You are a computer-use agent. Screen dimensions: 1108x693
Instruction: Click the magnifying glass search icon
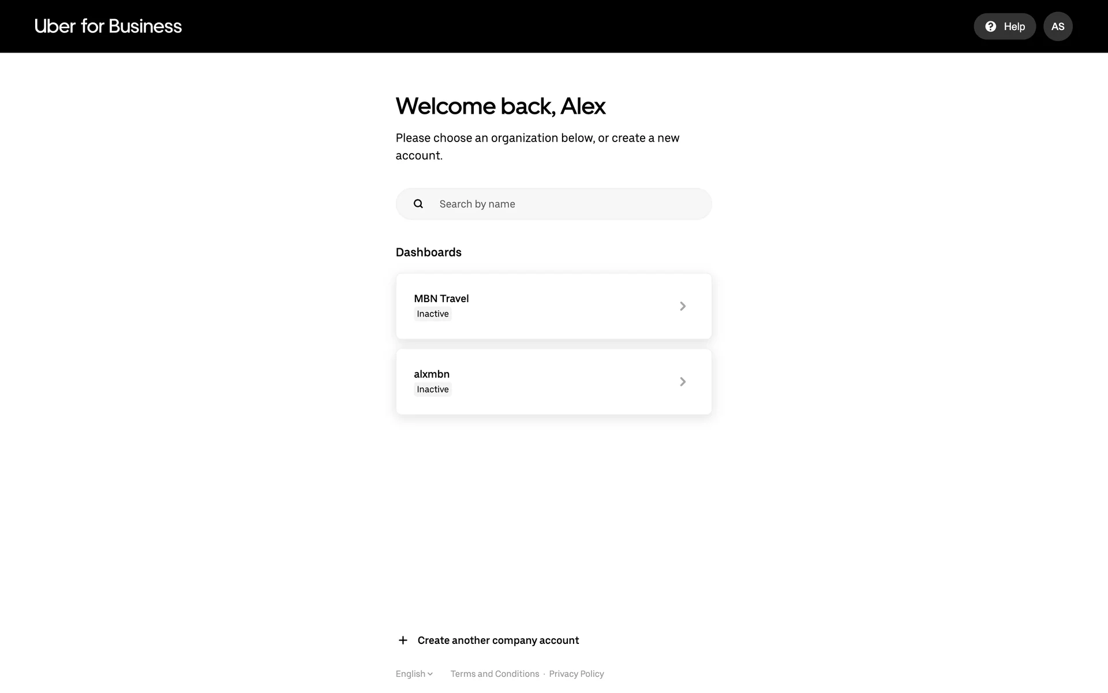coord(418,204)
